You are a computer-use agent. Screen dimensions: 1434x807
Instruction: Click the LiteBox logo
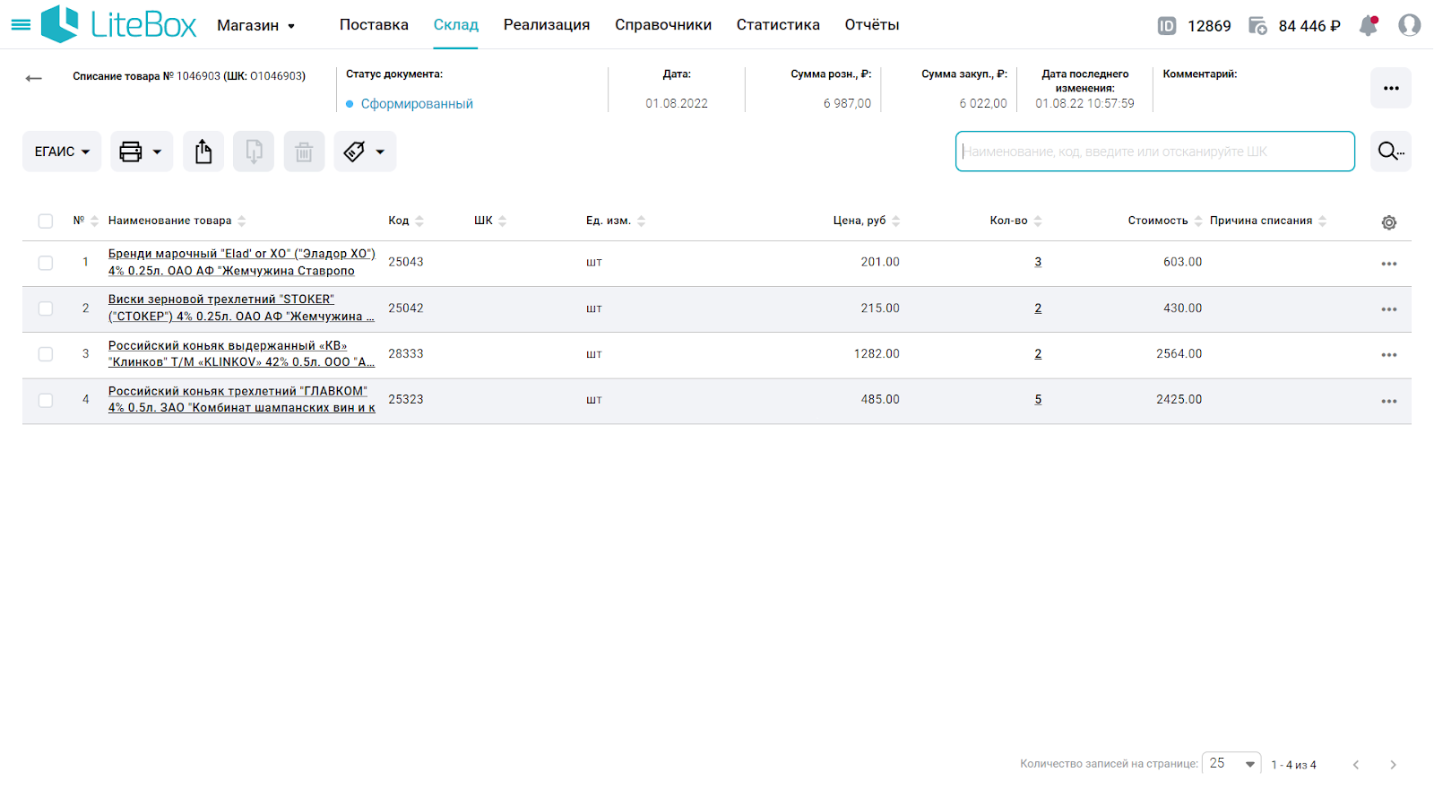pyautogui.click(x=118, y=24)
